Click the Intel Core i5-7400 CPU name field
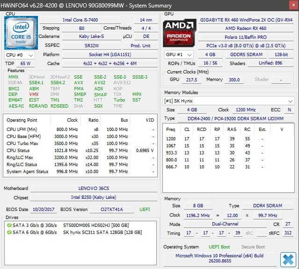 (x=80, y=20)
